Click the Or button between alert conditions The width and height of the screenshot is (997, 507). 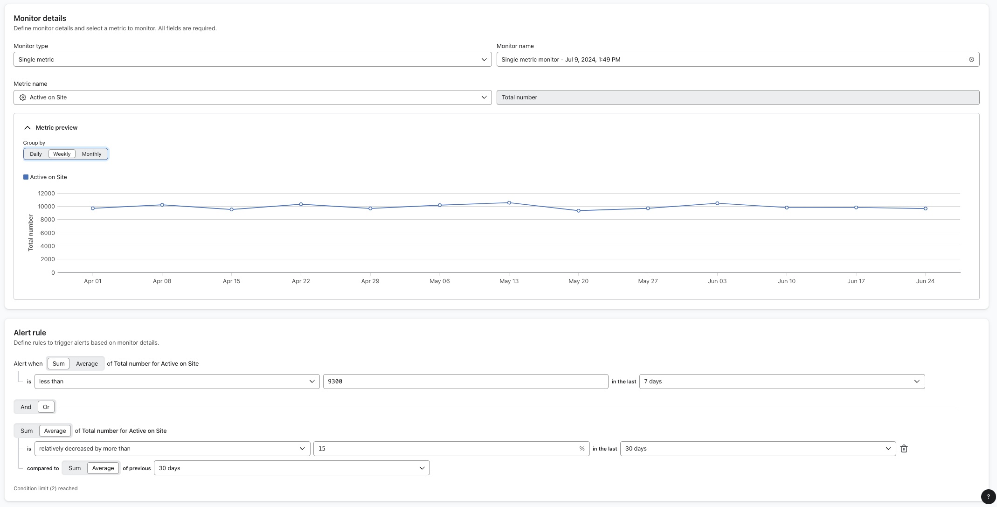click(45, 406)
